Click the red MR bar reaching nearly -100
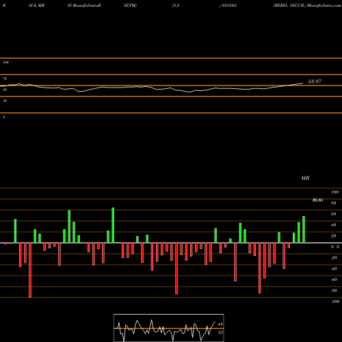Viewport: 342px width, 342px height. (x=30, y=270)
